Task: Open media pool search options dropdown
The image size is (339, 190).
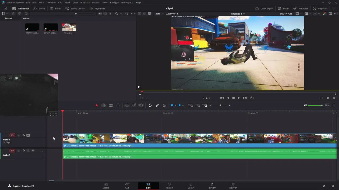Action: [x=121, y=13]
